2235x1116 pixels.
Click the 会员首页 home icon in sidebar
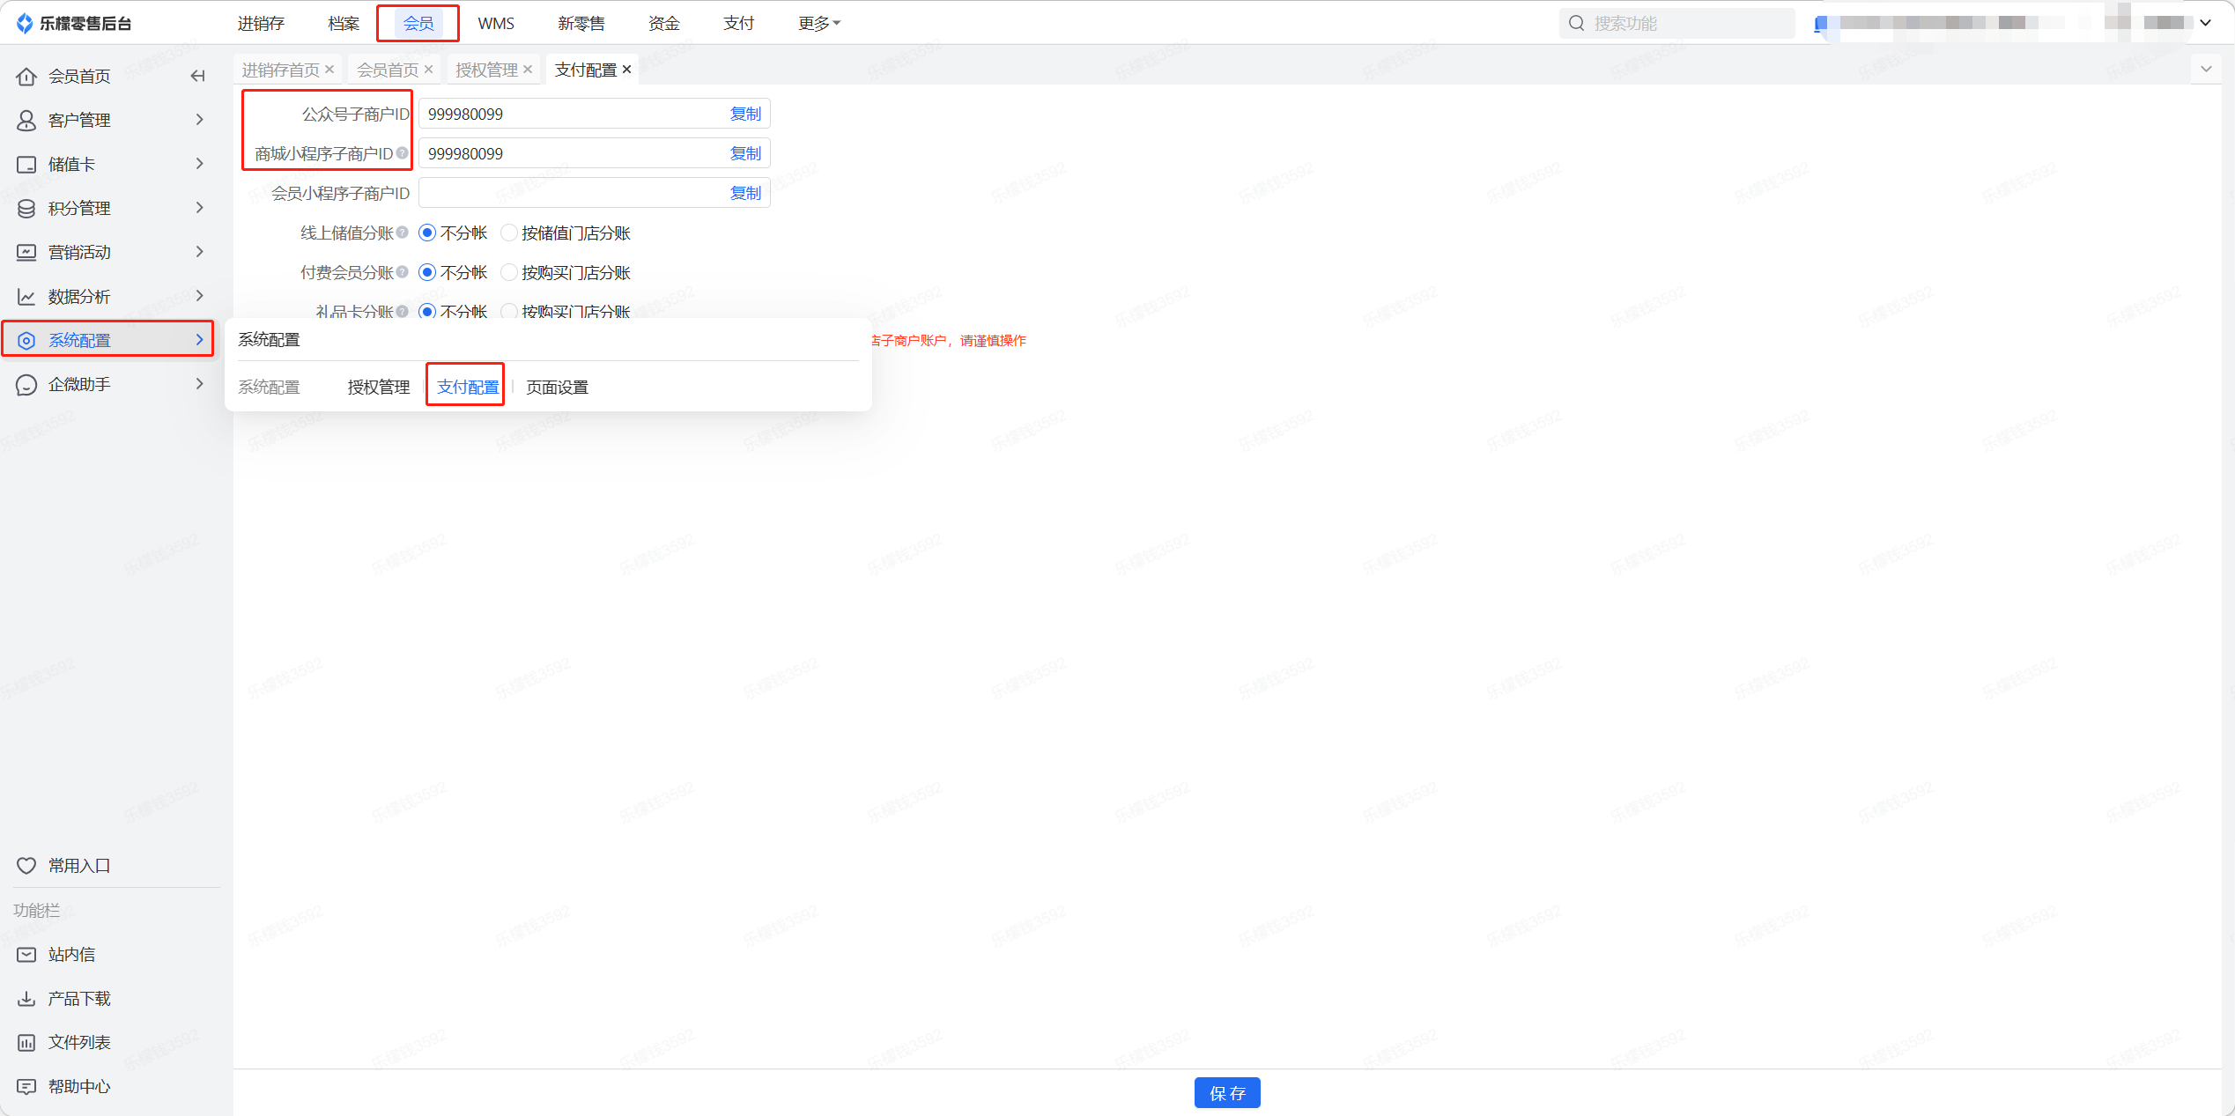(26, 77)
